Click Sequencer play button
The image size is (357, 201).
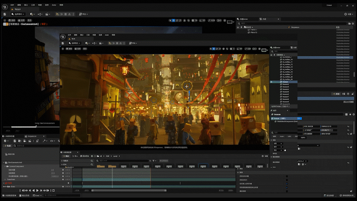coord(37,190)
